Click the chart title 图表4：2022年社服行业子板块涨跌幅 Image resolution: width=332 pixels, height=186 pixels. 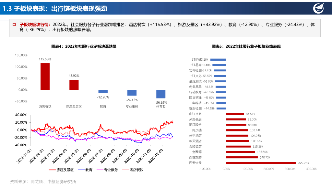click(x=84, y=46)
